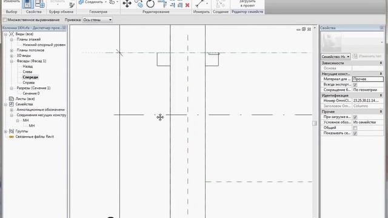Screen dimensions: 388x218
Task: Click the Family Types icon next to Properties
Action: (39, 4)
